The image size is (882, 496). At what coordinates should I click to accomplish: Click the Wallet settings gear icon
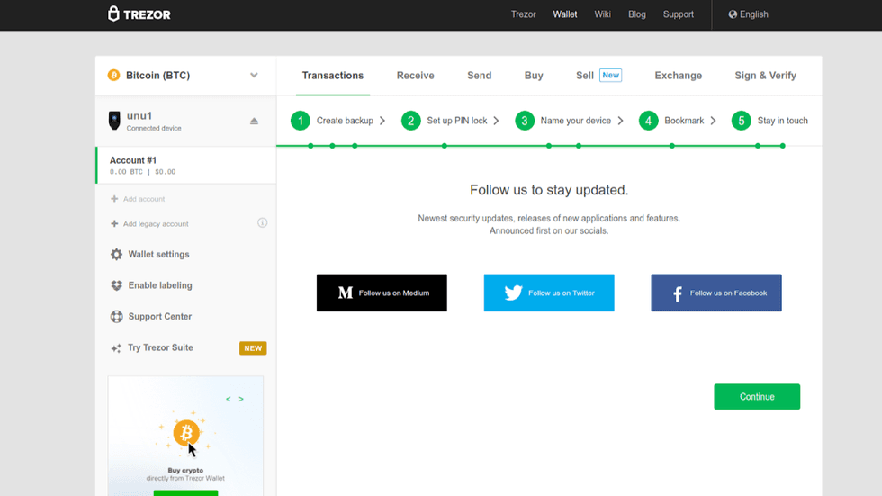(116, 254)
